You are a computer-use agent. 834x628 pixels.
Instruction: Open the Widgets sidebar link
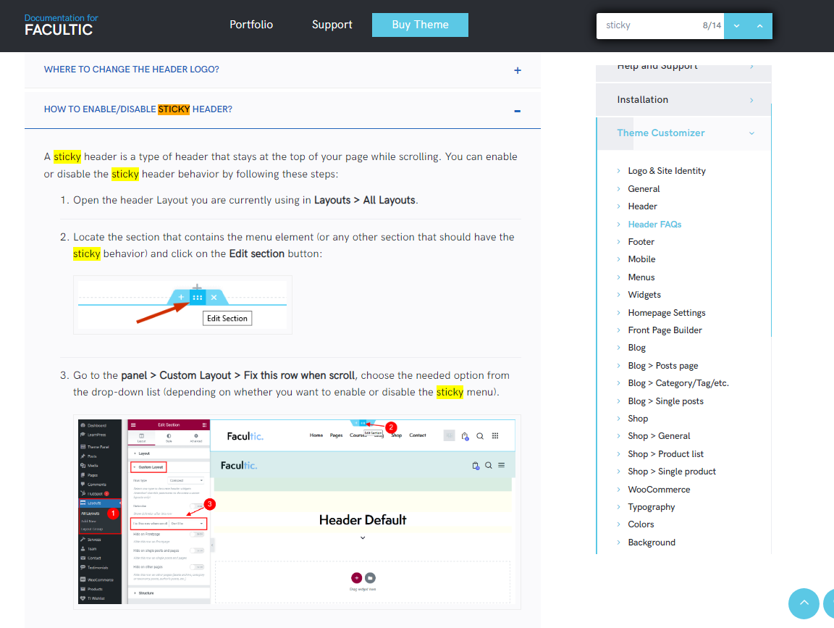(x=644, y=295)
